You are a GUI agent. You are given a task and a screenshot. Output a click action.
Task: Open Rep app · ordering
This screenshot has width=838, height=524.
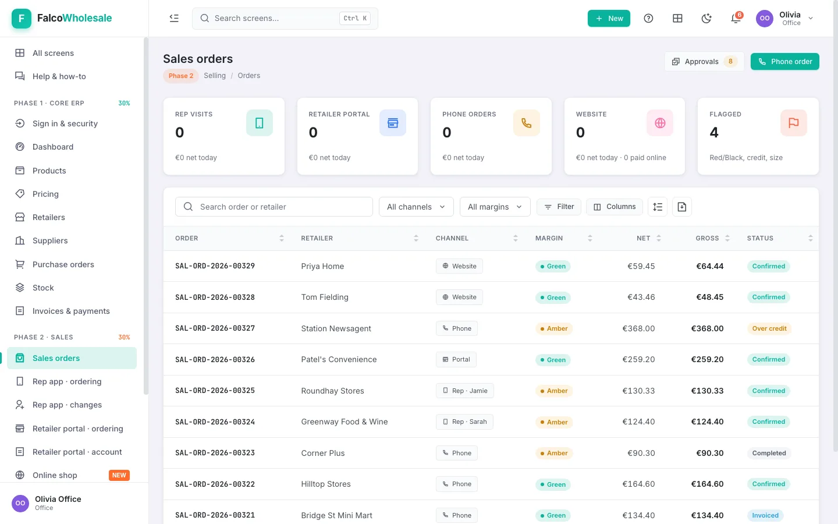tap(72, 381)
